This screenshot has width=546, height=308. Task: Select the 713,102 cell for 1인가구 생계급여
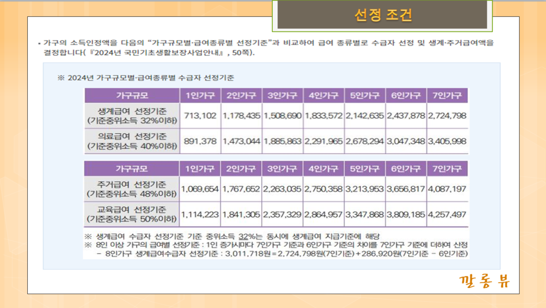pyautogui.click(x=200, y=116)
